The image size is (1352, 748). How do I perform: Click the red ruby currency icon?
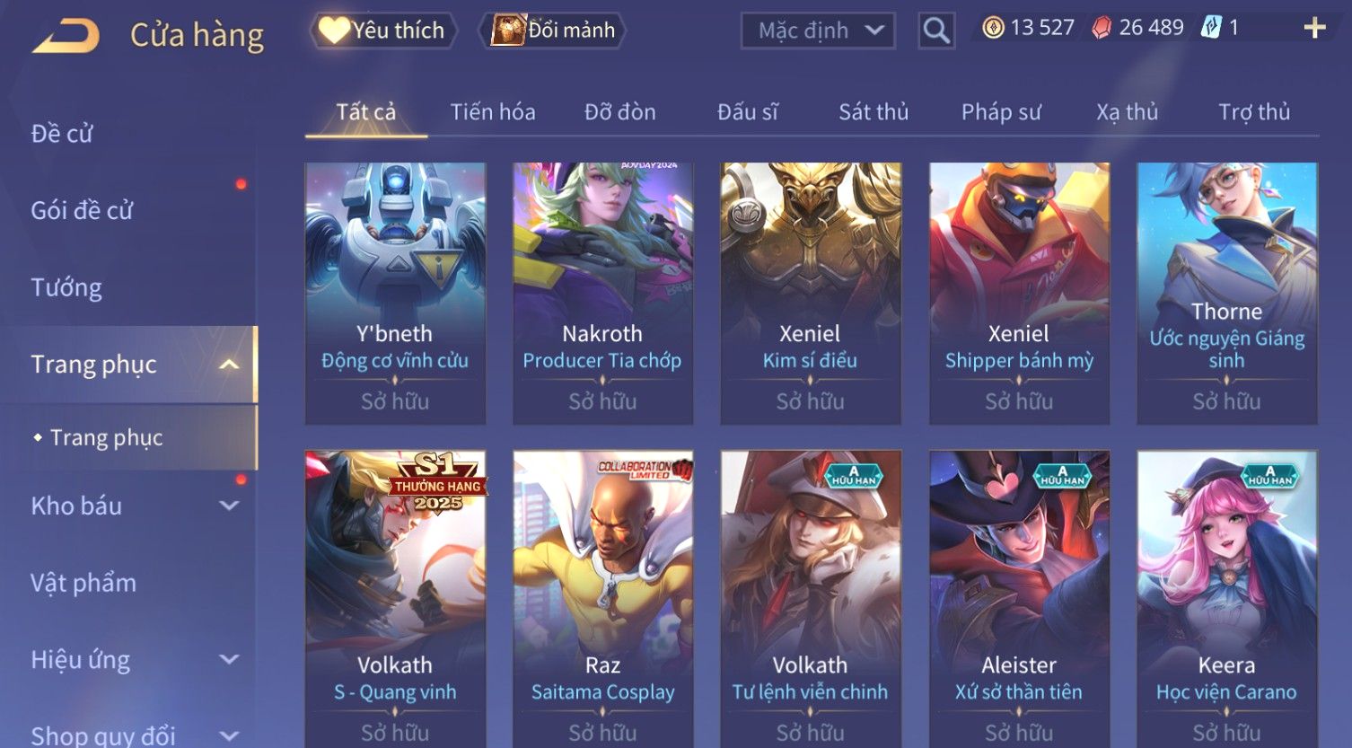1102,28
